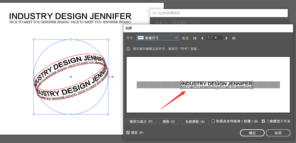Click the 贴图 dialog title bar
296x143 pixels.
coord(208,28)
